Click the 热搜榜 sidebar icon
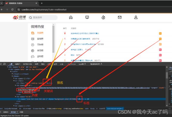 (x=33, y=33)
